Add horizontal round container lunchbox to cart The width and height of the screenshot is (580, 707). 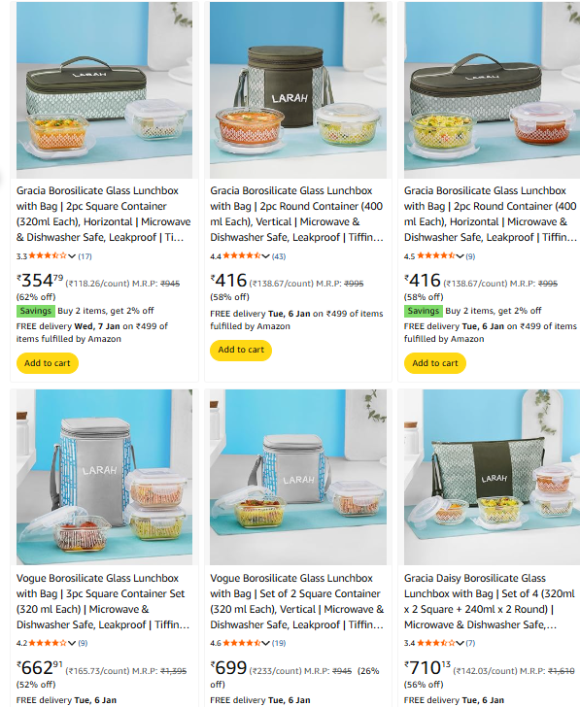click(435, 363)
